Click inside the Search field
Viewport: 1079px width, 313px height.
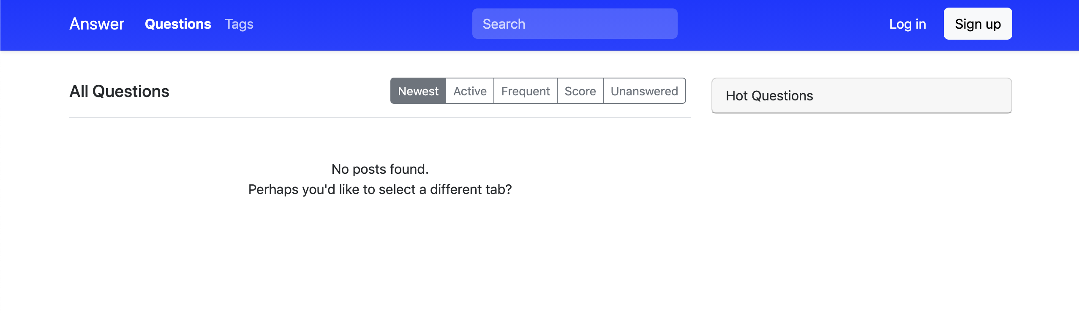(x=575, y=24)
